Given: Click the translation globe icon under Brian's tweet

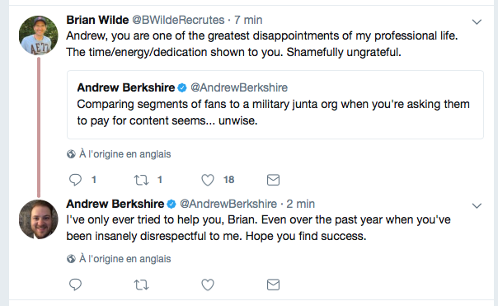Looking at the screenshot, I should pyautogui.click(x=71, y=154).
